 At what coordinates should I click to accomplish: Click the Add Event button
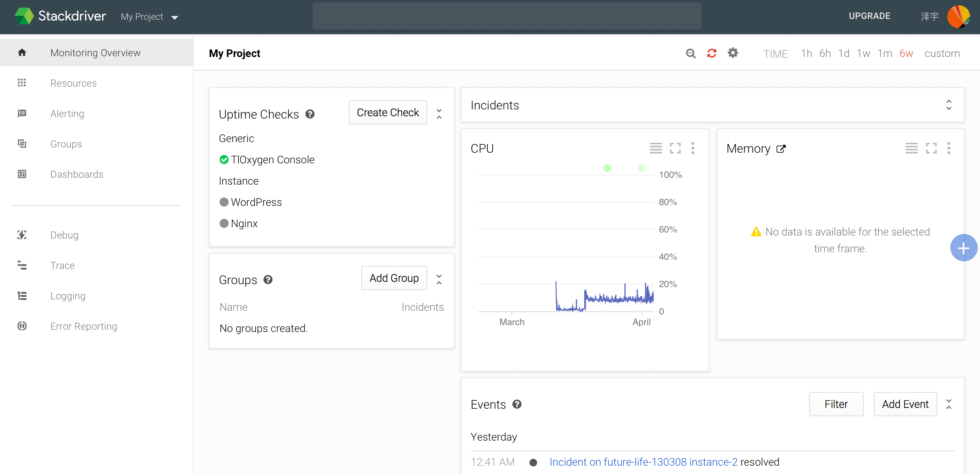pyautogui.click(x=906, y=404)
